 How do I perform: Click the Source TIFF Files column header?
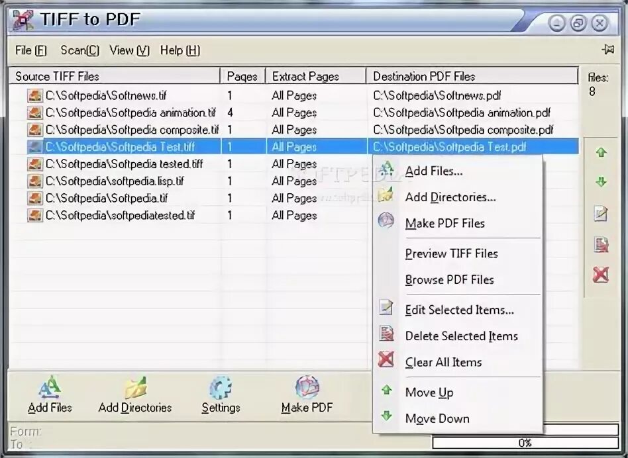115,76
